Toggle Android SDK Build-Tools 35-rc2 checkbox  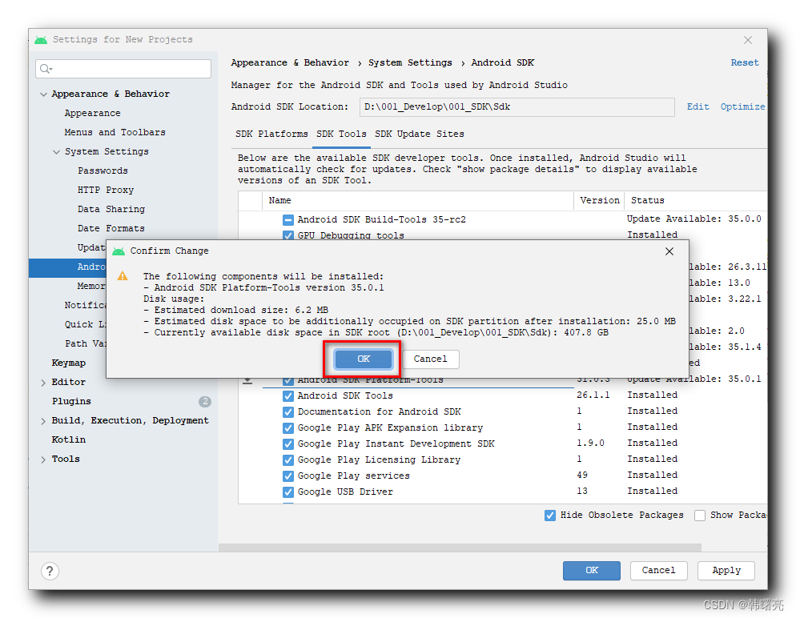(288, 220)
